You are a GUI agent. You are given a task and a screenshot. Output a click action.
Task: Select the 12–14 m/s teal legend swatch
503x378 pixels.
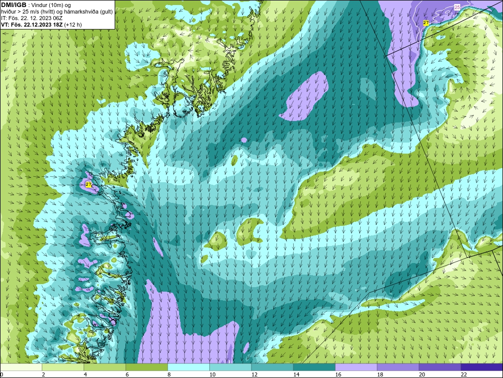pos(272,367)
